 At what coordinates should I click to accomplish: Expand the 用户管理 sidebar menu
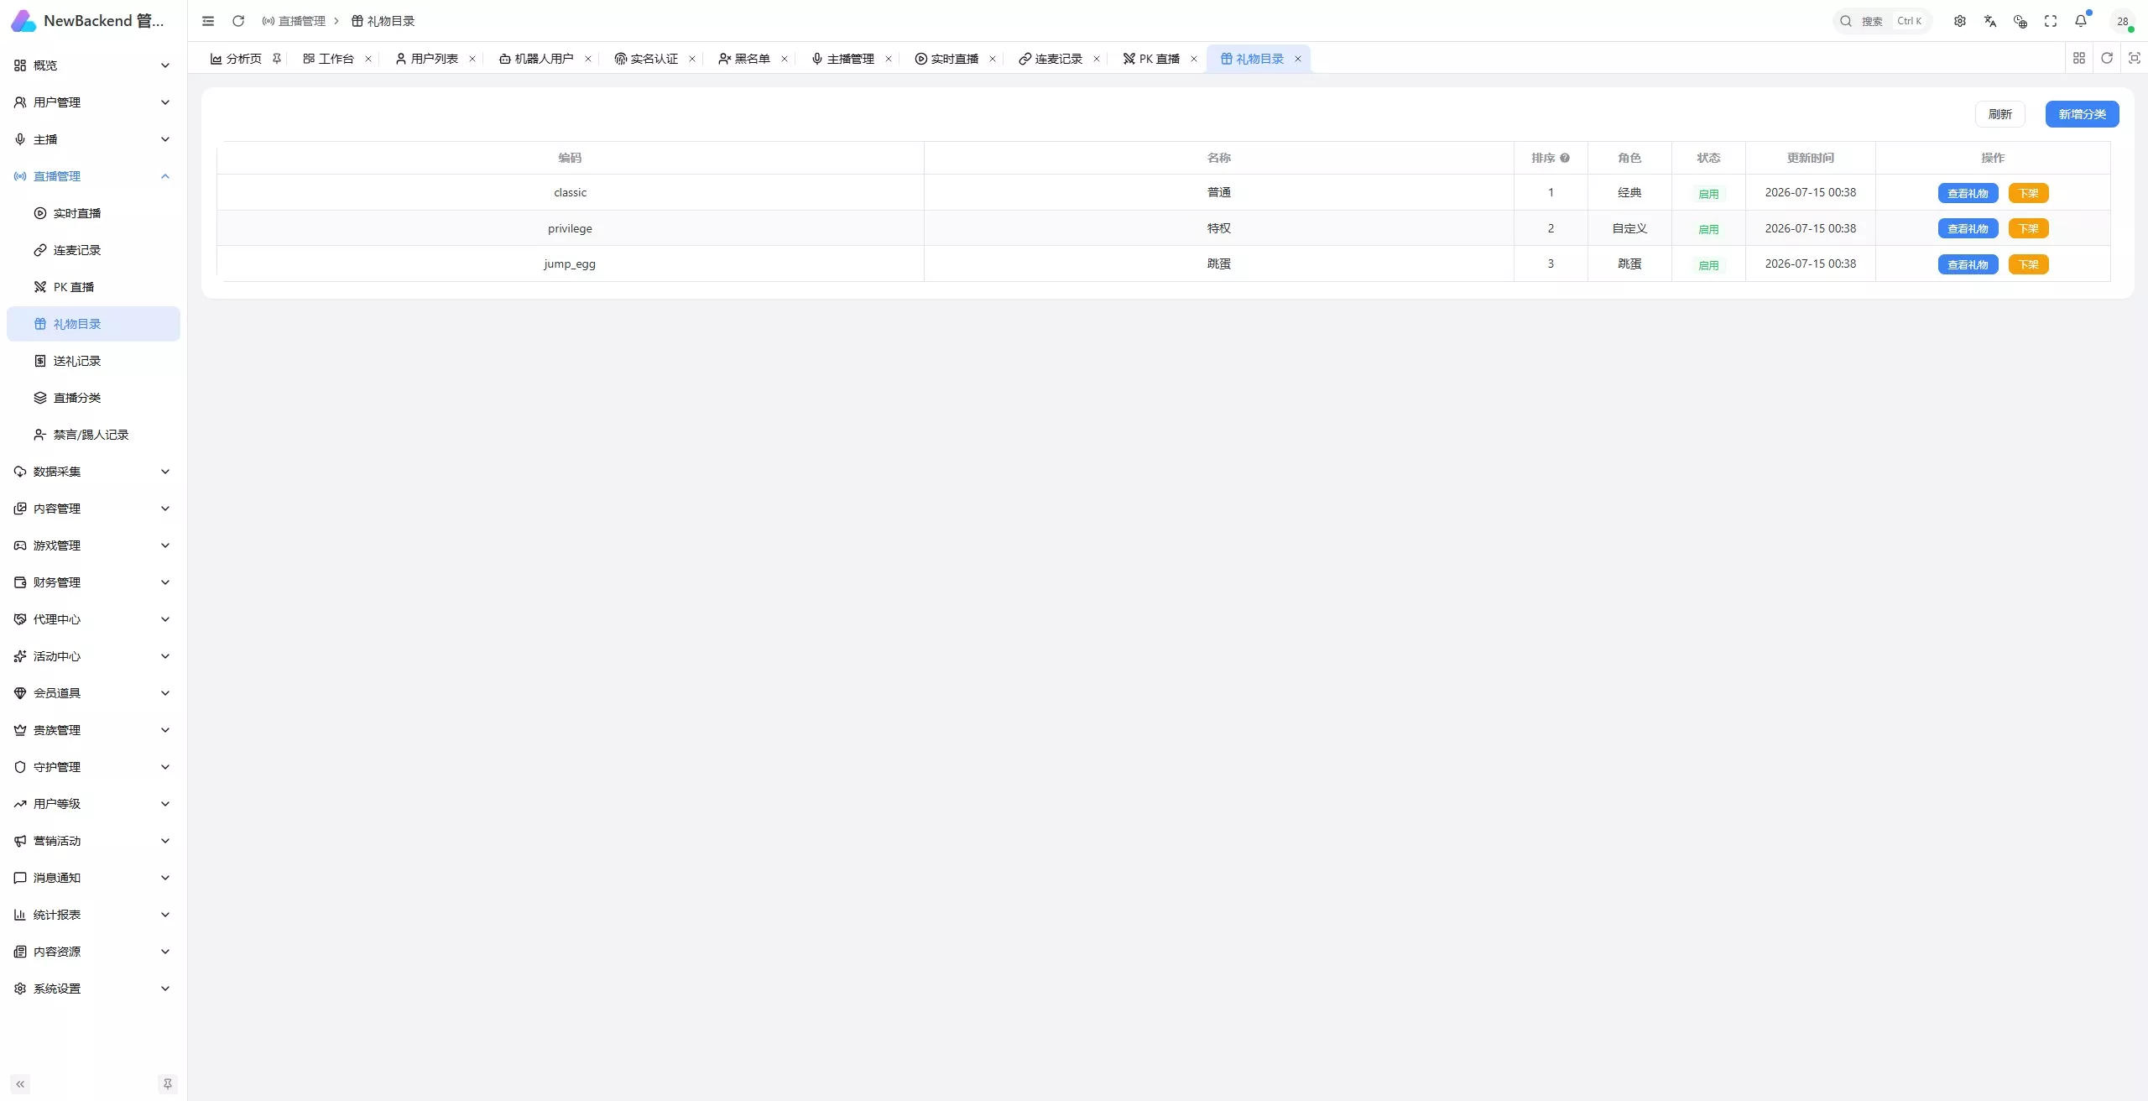click(x=93, y=102)
